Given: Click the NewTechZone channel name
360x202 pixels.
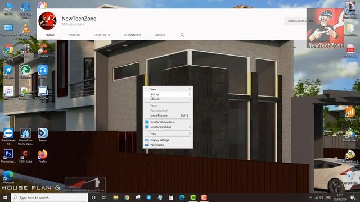Looking at the screenshot, I should tap(79, 19).
